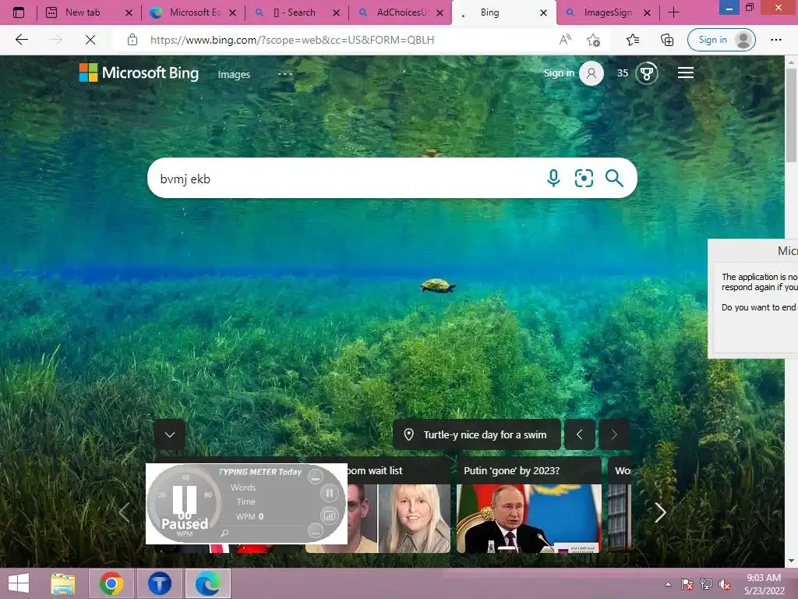Screen dimensions: 798x599
Task: Switch to the AdChoices tab
Action: (402, 12)
